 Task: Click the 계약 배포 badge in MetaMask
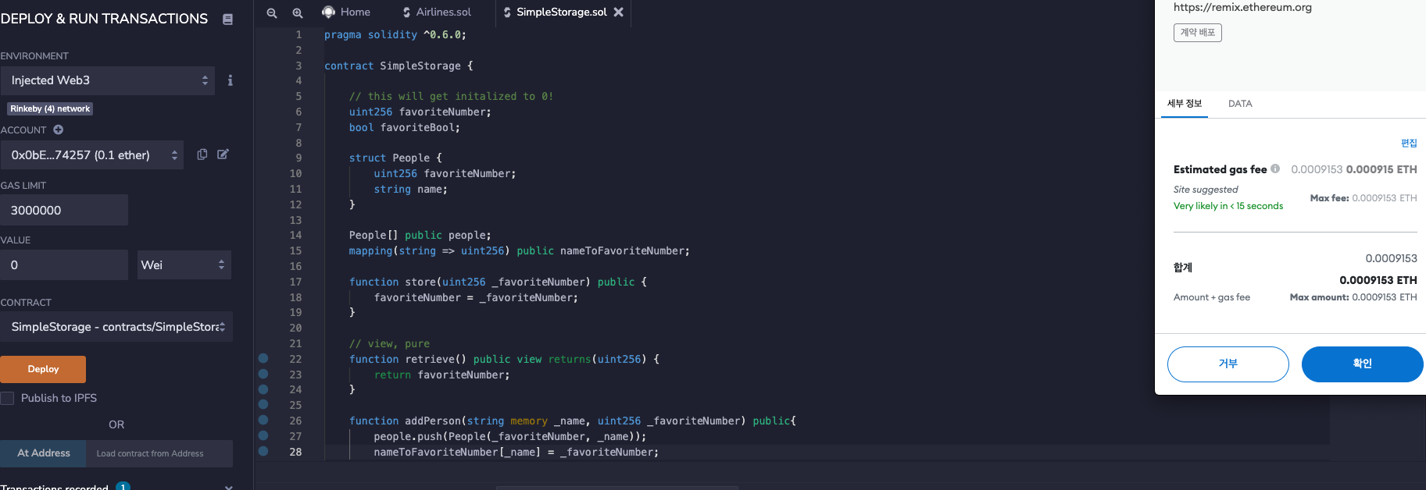1198,33
